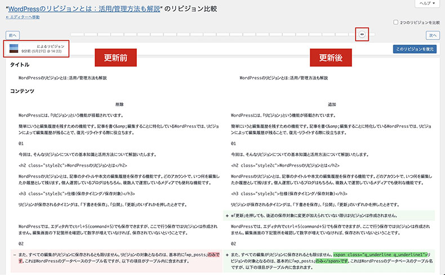Click the green added span class q_underline text
This screenshot has height=275, width=445.
click(x=380, y=255)
